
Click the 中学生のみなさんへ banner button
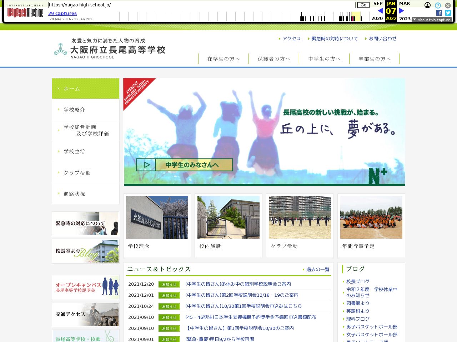[185, 165]
